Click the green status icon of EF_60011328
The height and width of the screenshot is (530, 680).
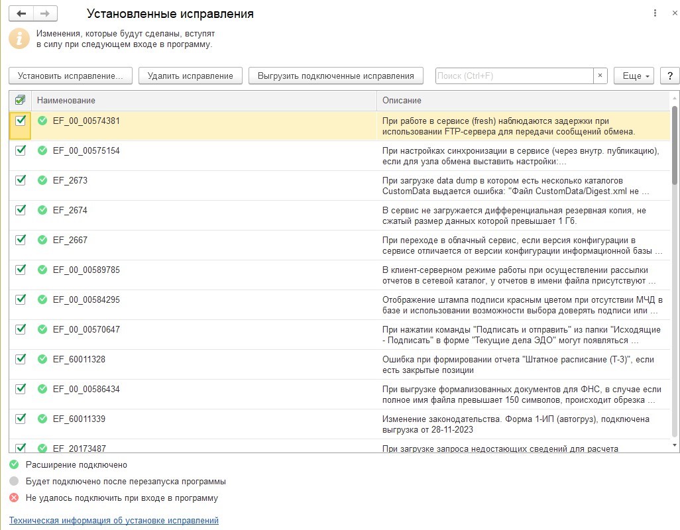(x=42, y=359)
